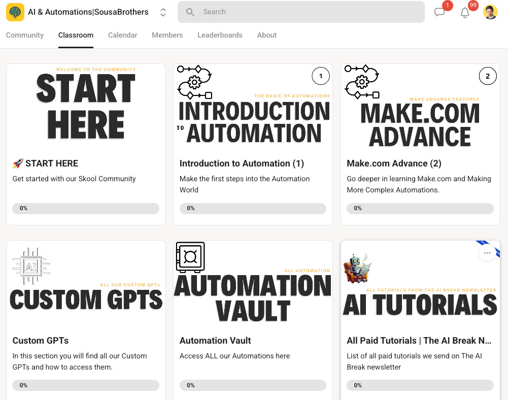Click the circled number 2 badge
Image resolution: width=508 pixels, height=400 pixels.
[488, 76]
